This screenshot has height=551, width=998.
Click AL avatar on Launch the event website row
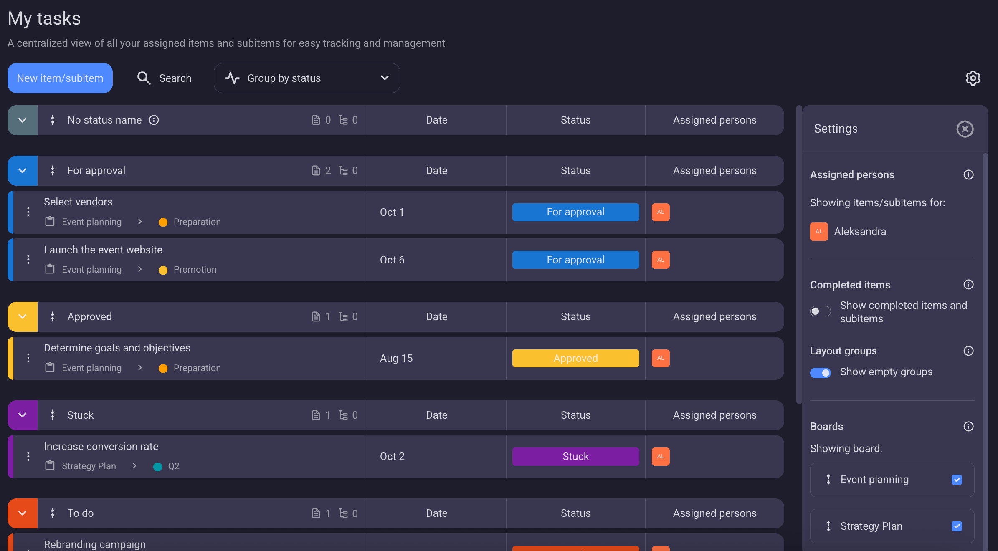click(x=661, y=260)
